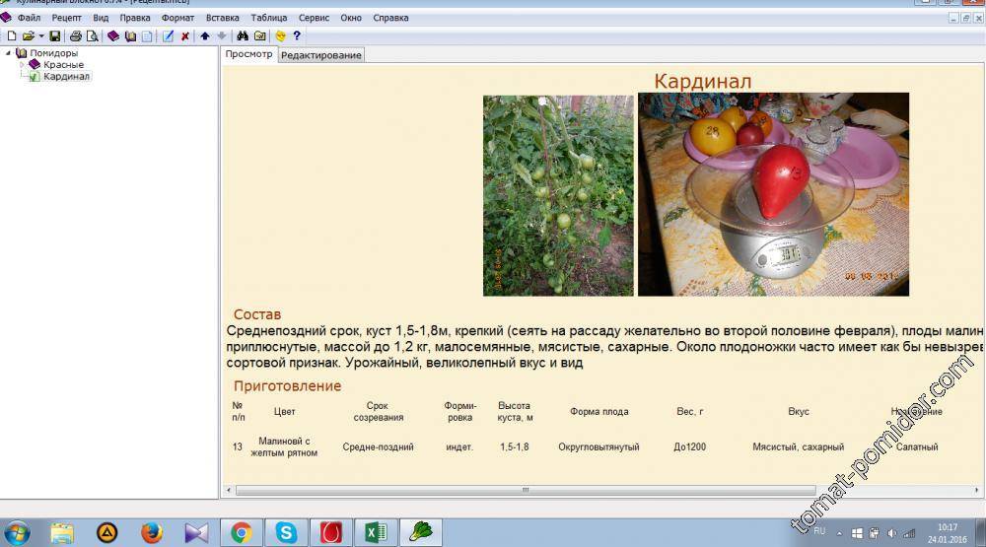
Task: Click the Save floppy disk icon
Action: coord(55,36)
